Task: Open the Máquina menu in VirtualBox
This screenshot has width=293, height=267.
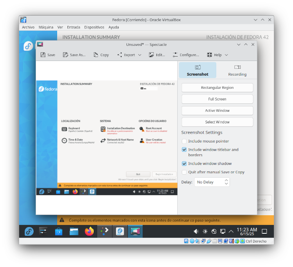Action: pos(46,27)
